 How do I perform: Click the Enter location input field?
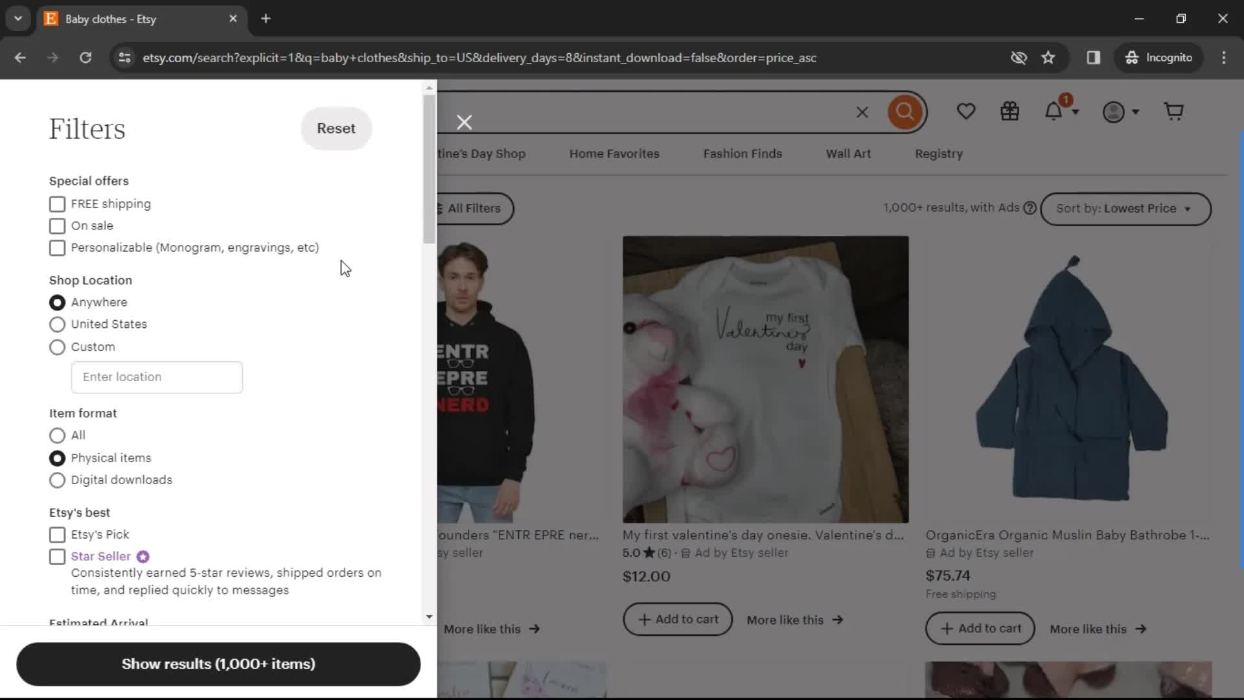[156, 377]
